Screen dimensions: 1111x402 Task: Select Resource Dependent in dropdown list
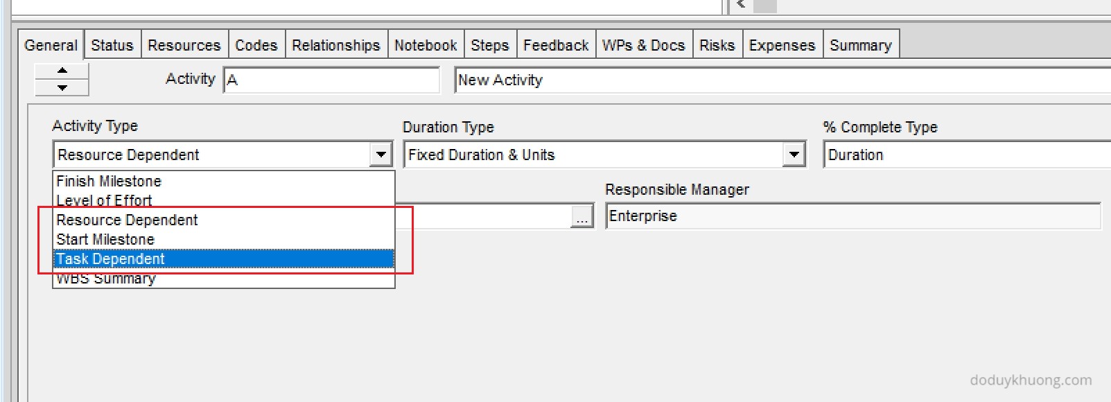pyautogui.click(x=127, y=220)
